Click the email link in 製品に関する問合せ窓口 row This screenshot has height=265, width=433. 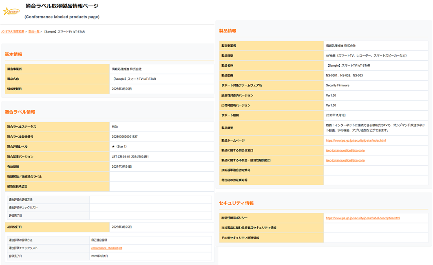click(x=345, y=150)
